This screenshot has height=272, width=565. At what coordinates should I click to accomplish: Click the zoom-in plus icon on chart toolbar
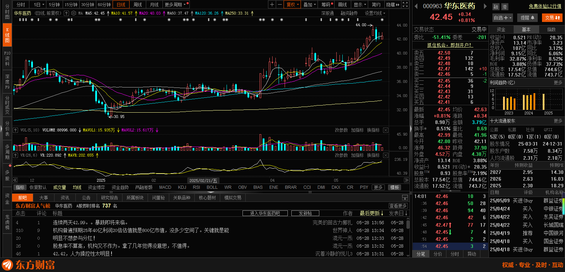pos(272,5)
